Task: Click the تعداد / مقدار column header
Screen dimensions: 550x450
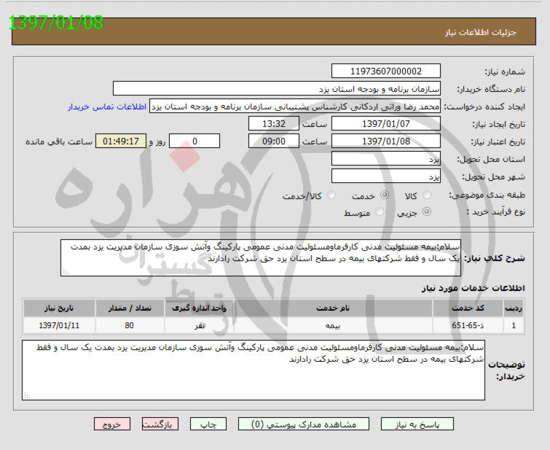Action: [x=130, y=308]
